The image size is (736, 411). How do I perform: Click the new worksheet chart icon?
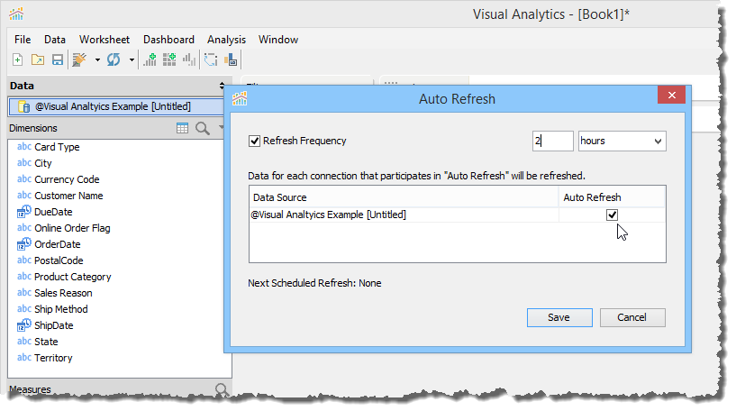pos(150,60)
